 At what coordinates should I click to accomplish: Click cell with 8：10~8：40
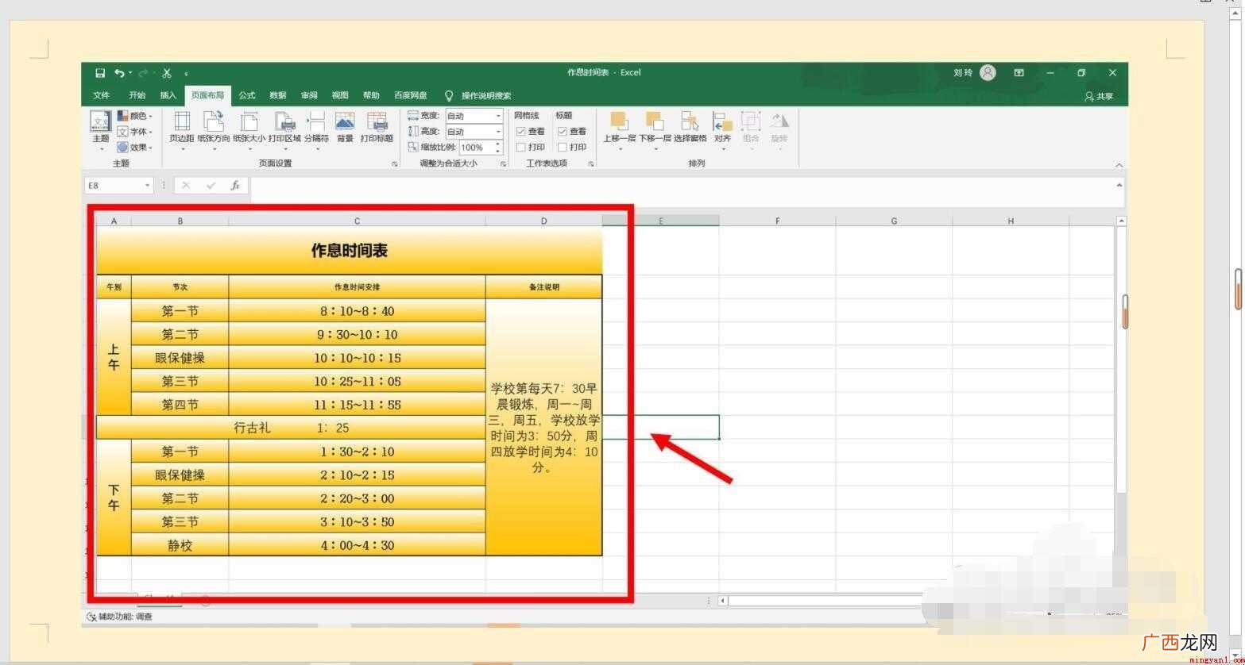click(358, 311)
